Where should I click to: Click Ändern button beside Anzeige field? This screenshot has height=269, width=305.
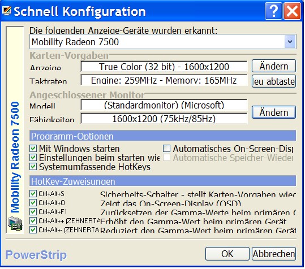coord(274,66)
